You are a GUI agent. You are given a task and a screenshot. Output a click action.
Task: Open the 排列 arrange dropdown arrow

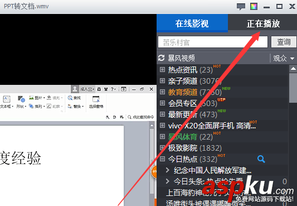click(x=44, y=107)
